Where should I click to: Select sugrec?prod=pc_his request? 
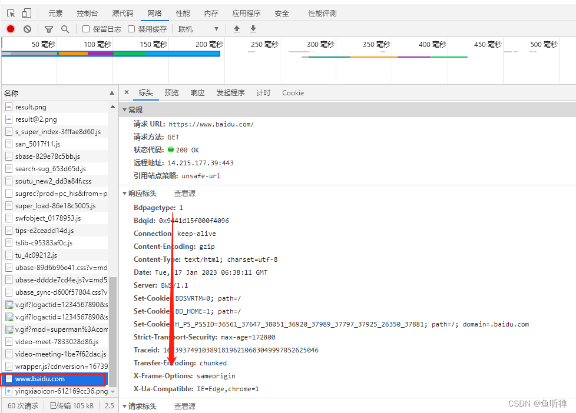pyautogui.click(x=55, y=194)
